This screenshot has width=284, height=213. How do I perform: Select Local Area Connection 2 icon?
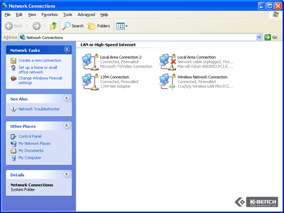coord(90,62)
